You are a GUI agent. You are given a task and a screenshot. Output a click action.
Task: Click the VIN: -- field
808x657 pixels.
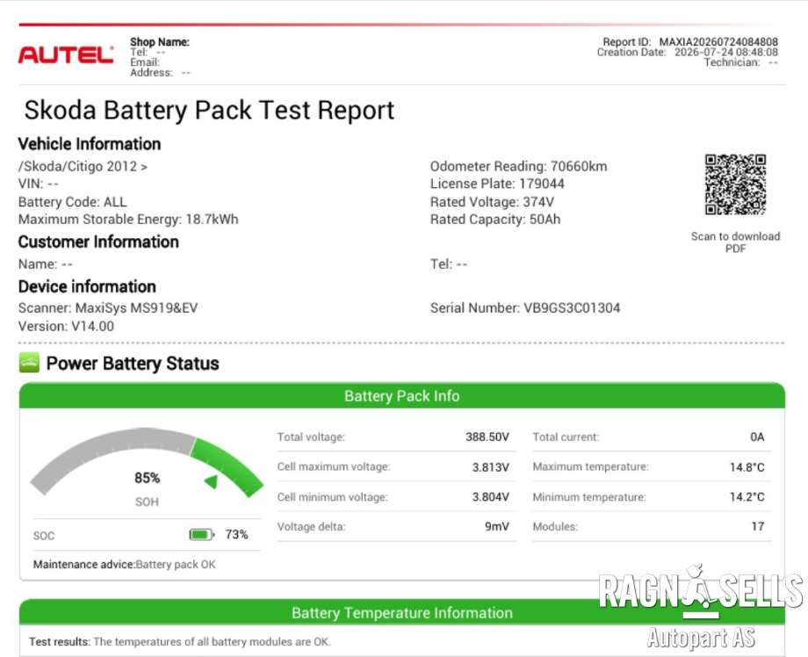coord(39,184)
